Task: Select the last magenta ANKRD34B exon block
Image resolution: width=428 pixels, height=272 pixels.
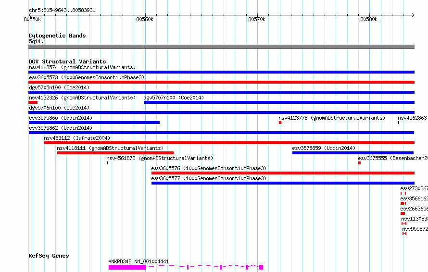Action: (261, 267)
